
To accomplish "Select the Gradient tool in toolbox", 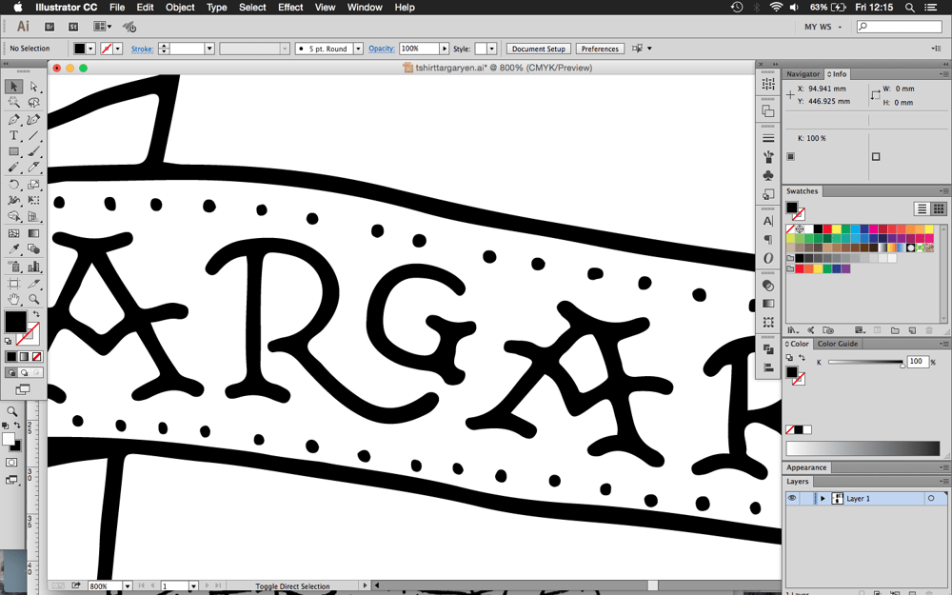I will (33, 233).
